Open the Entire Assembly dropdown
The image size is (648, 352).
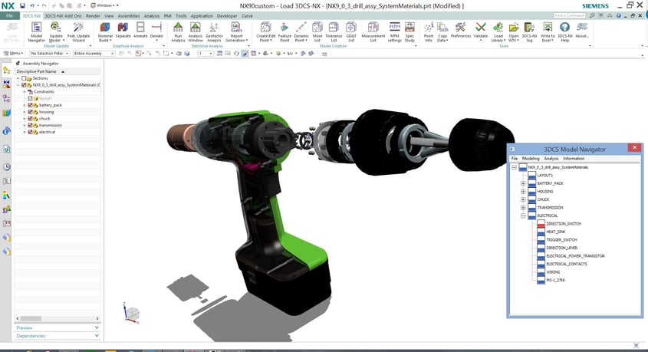click(x=91, y=54)
